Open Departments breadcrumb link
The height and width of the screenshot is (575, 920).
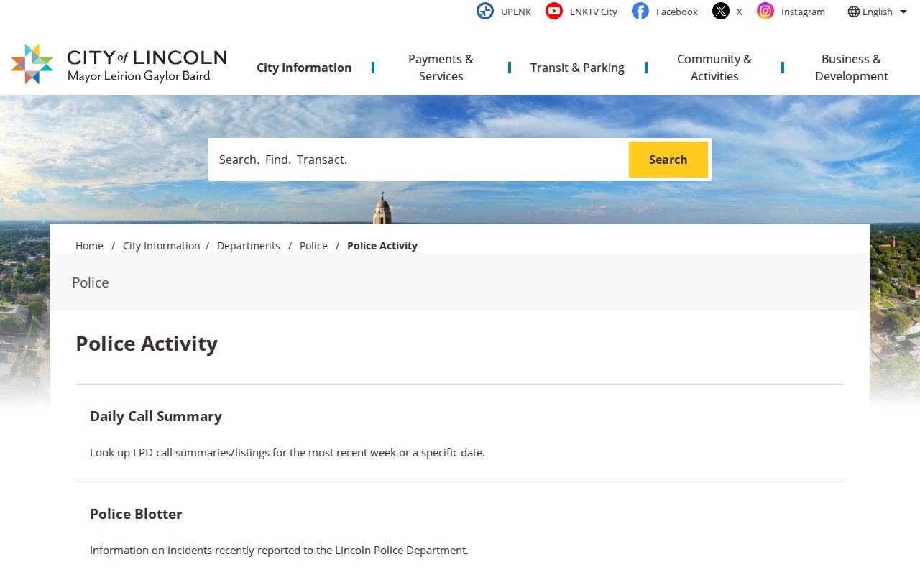click(x=249, y=246)
